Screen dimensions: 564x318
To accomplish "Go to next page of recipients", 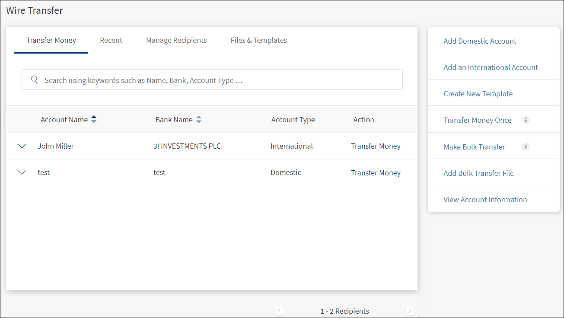I will pyautogui.click(x=410, y=311).
